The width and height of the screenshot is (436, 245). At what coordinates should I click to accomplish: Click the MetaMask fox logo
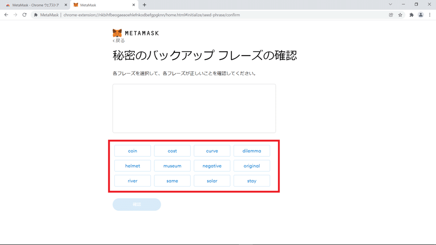[117, 33]
